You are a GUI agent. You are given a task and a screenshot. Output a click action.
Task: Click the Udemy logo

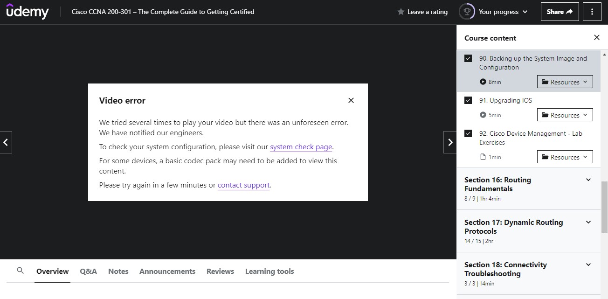click(x=28, y=11)
